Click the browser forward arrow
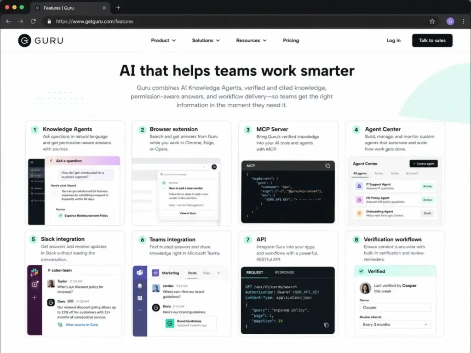The image size is (471, 353). tap(20, 21)
